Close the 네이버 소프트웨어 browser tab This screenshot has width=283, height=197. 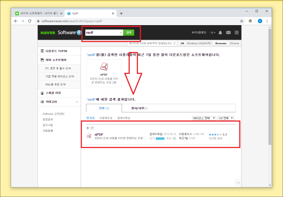(61, 13)
